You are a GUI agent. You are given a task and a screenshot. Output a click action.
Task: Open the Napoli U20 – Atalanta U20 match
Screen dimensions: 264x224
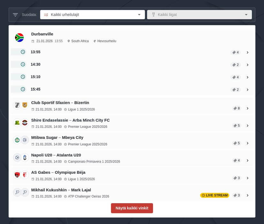[56, 155]
